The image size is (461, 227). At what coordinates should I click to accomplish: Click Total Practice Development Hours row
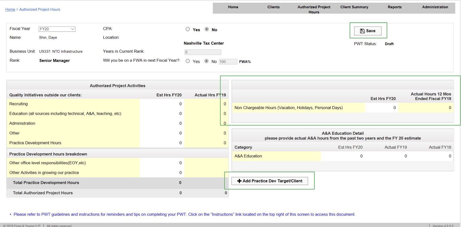[118, 183]
